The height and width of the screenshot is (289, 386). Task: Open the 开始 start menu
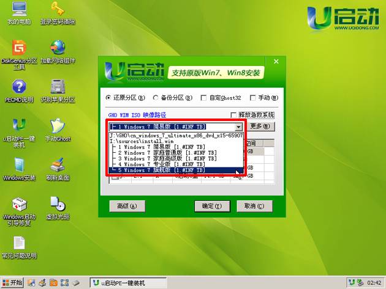click(12, 282)
